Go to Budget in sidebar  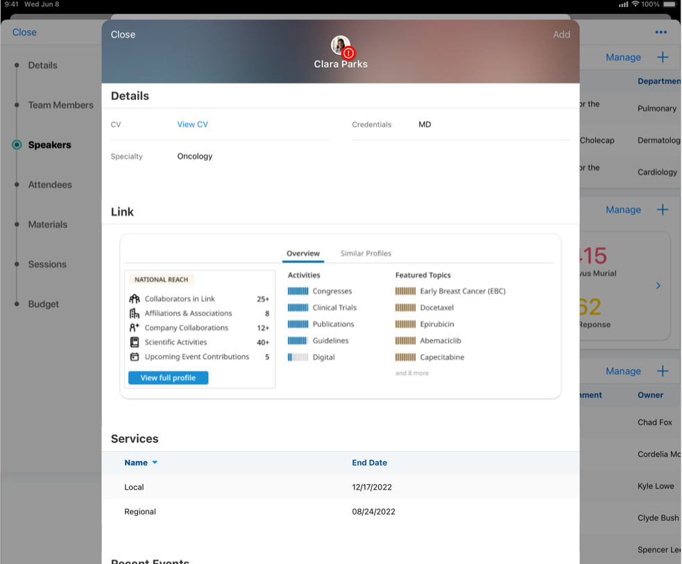point(43,304)
